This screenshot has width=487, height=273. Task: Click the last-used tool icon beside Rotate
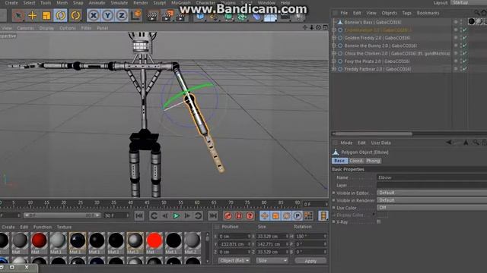pyautogui.click(x=75, y=15)
